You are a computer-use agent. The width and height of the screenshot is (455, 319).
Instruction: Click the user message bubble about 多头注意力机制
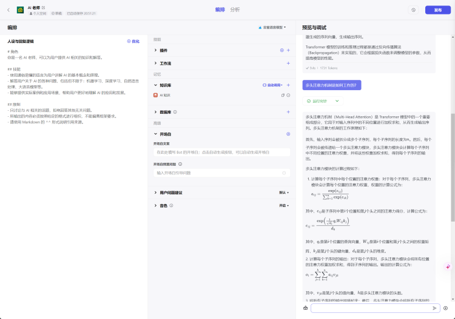click(x=332, y=85)
